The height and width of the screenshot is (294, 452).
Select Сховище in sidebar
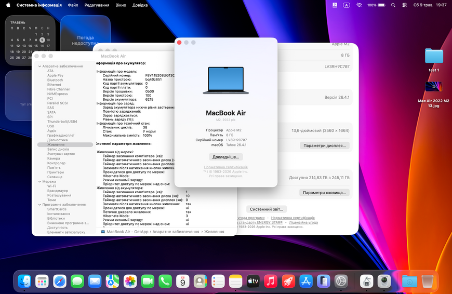(55, 177)
